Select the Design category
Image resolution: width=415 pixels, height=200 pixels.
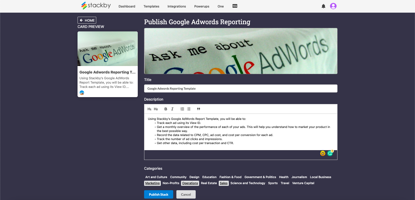pyautogui.click(x=194, y=177)
